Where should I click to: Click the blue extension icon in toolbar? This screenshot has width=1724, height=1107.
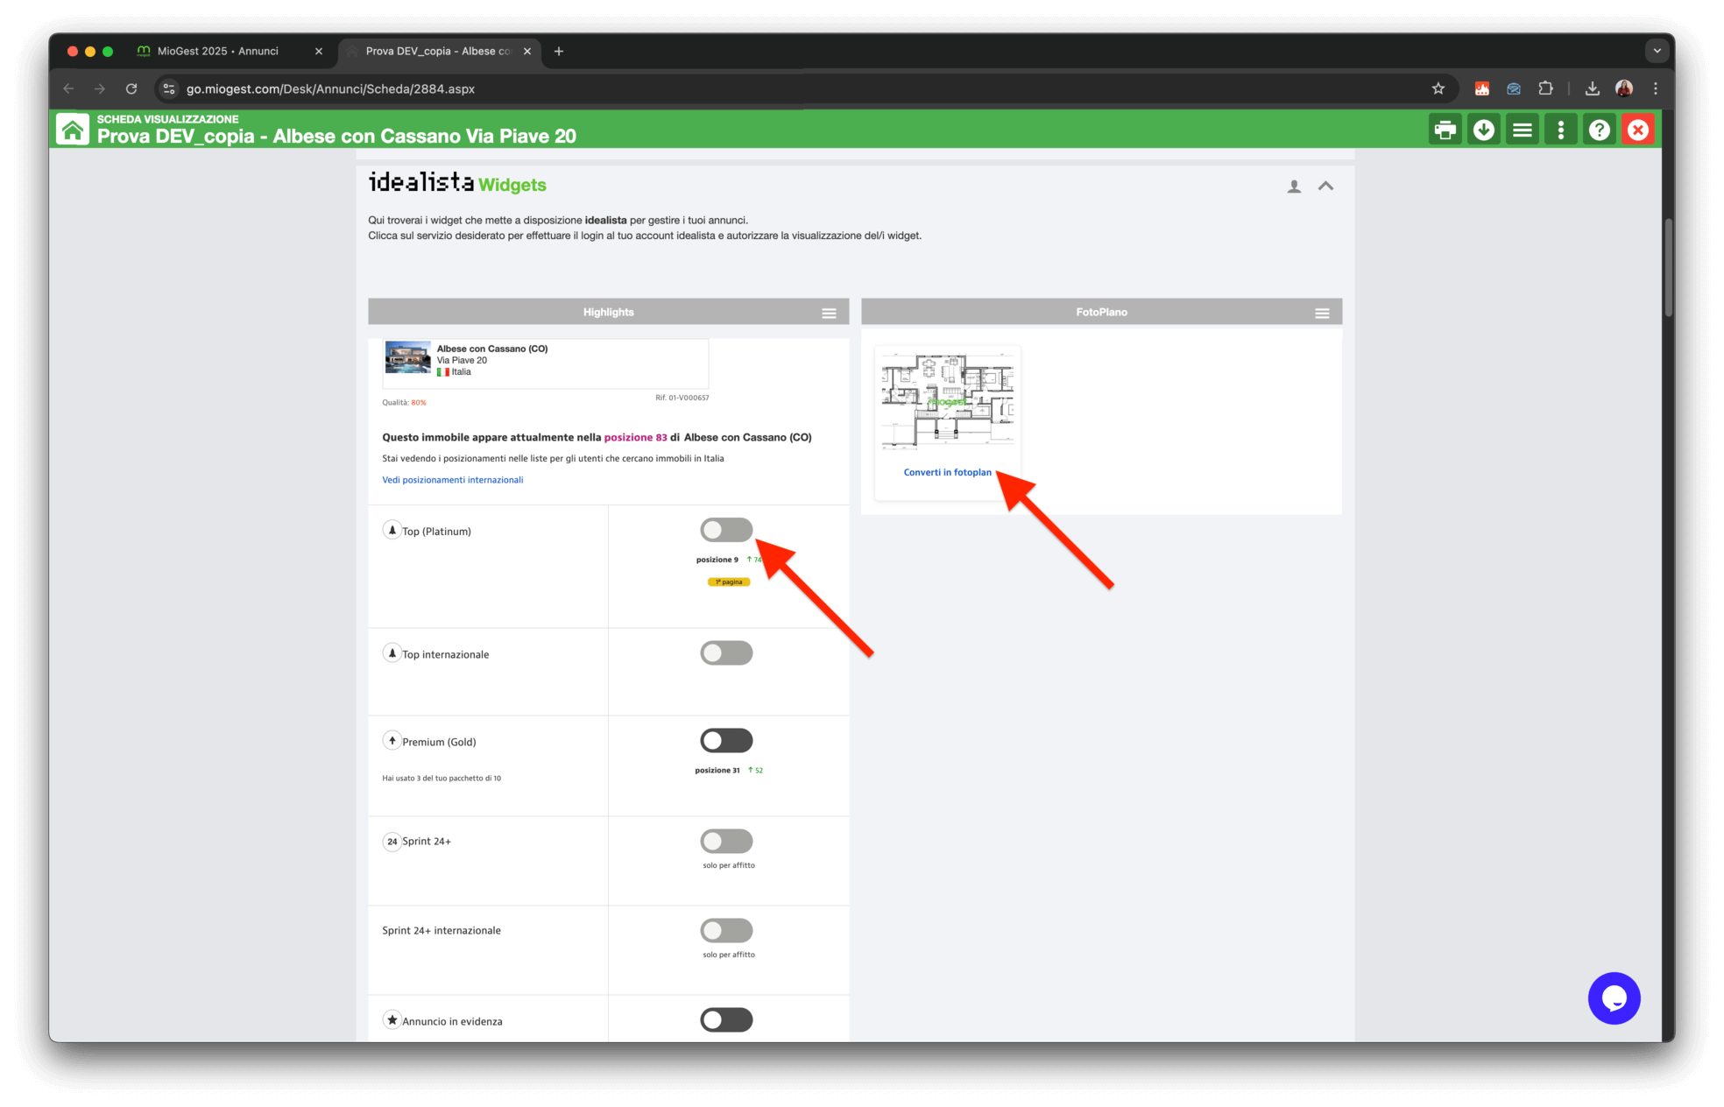pyautogui.click(x=1514, y=88)
